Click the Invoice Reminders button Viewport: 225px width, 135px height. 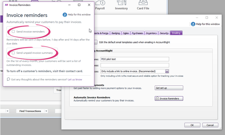(169, 99)
